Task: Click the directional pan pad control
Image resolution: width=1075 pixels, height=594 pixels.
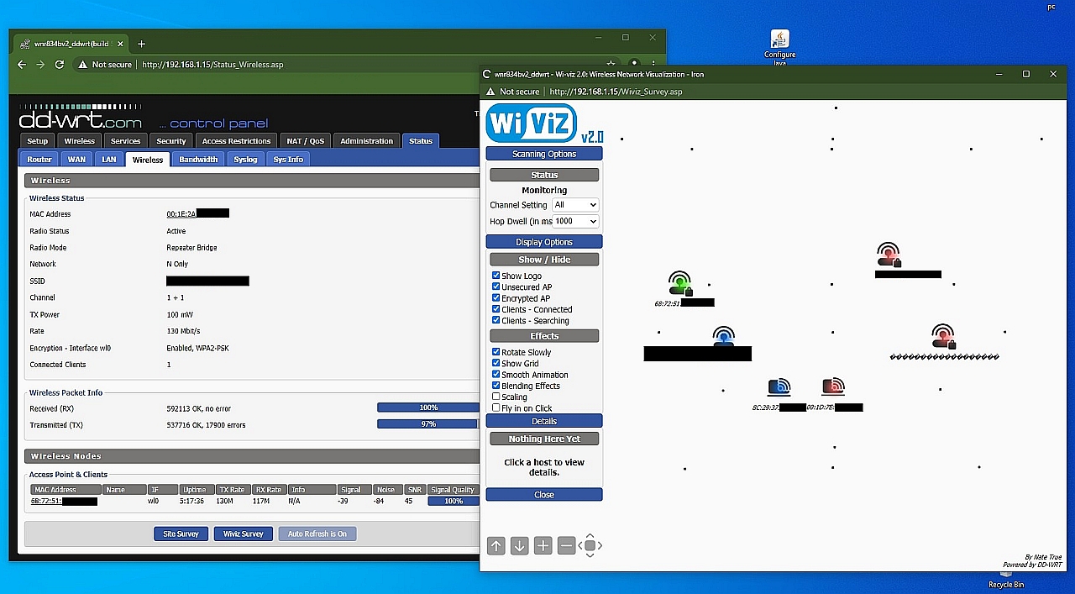Action: click(x=590, y=546)
